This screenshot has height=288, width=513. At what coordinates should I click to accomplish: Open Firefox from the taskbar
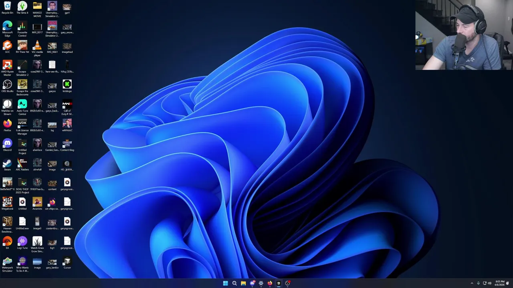pyautogui.click(x=270, y=283)
